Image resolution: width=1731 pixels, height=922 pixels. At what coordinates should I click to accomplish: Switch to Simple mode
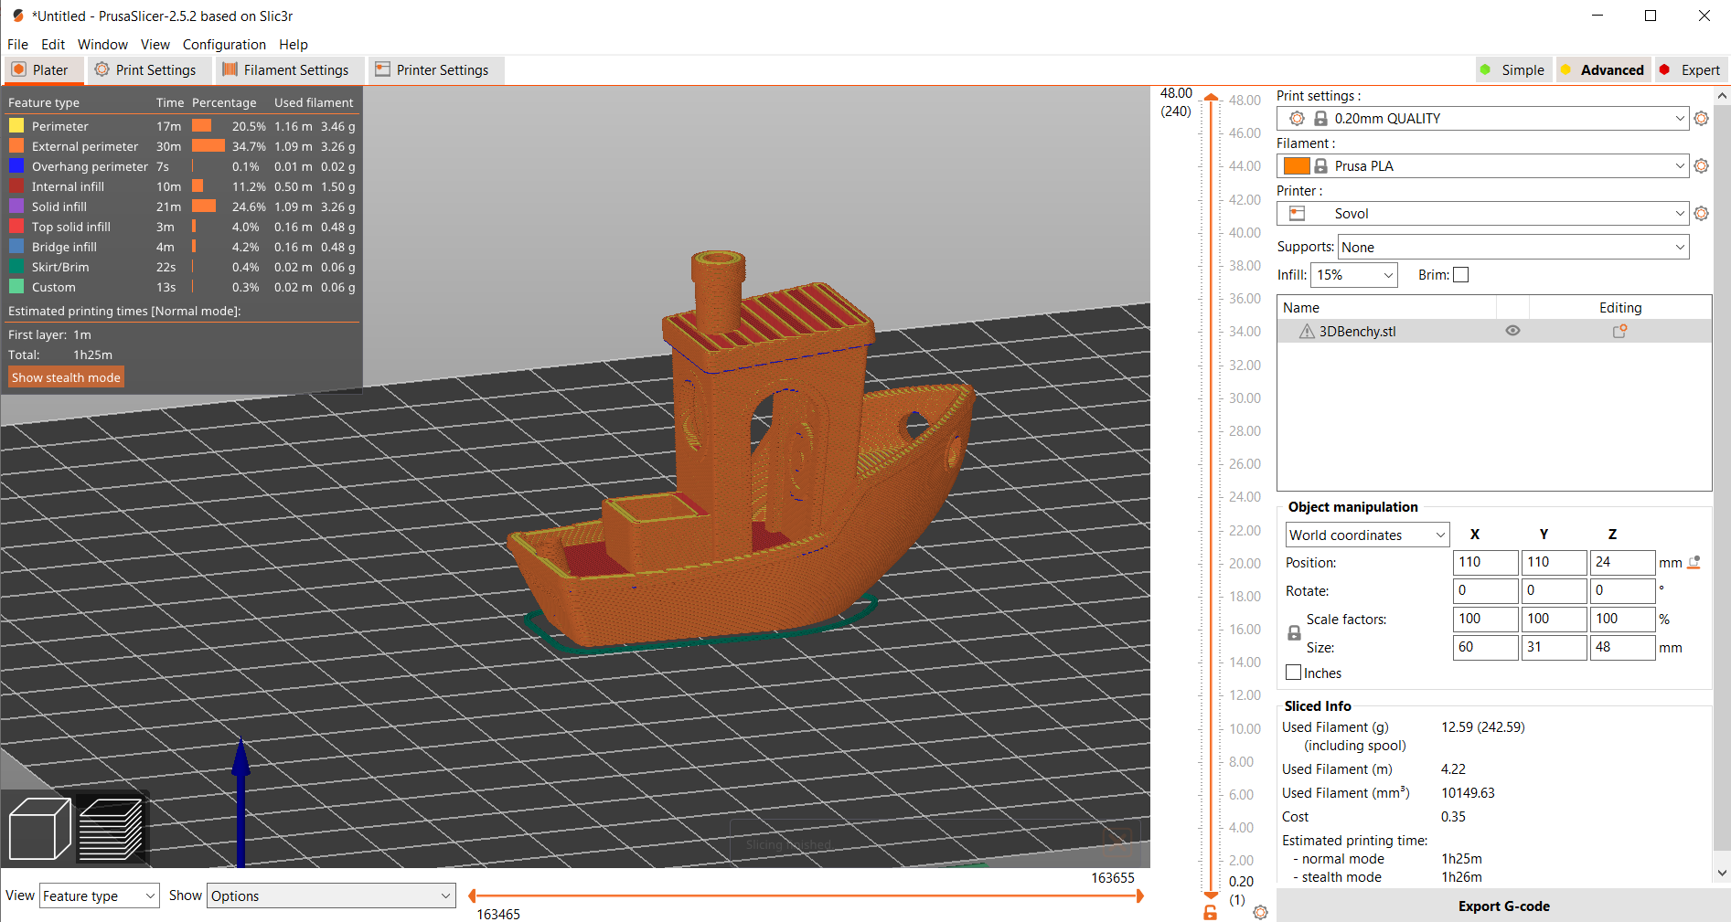click(x=1513, y=70)
